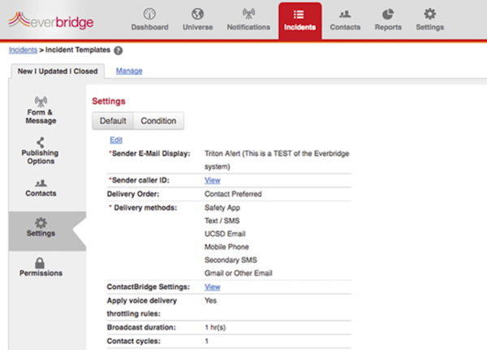Image resolution: width=487 pixels, height=350 pixels.
Task: Click the help question mark beside Incident Templates
Action: pos(119,50)
